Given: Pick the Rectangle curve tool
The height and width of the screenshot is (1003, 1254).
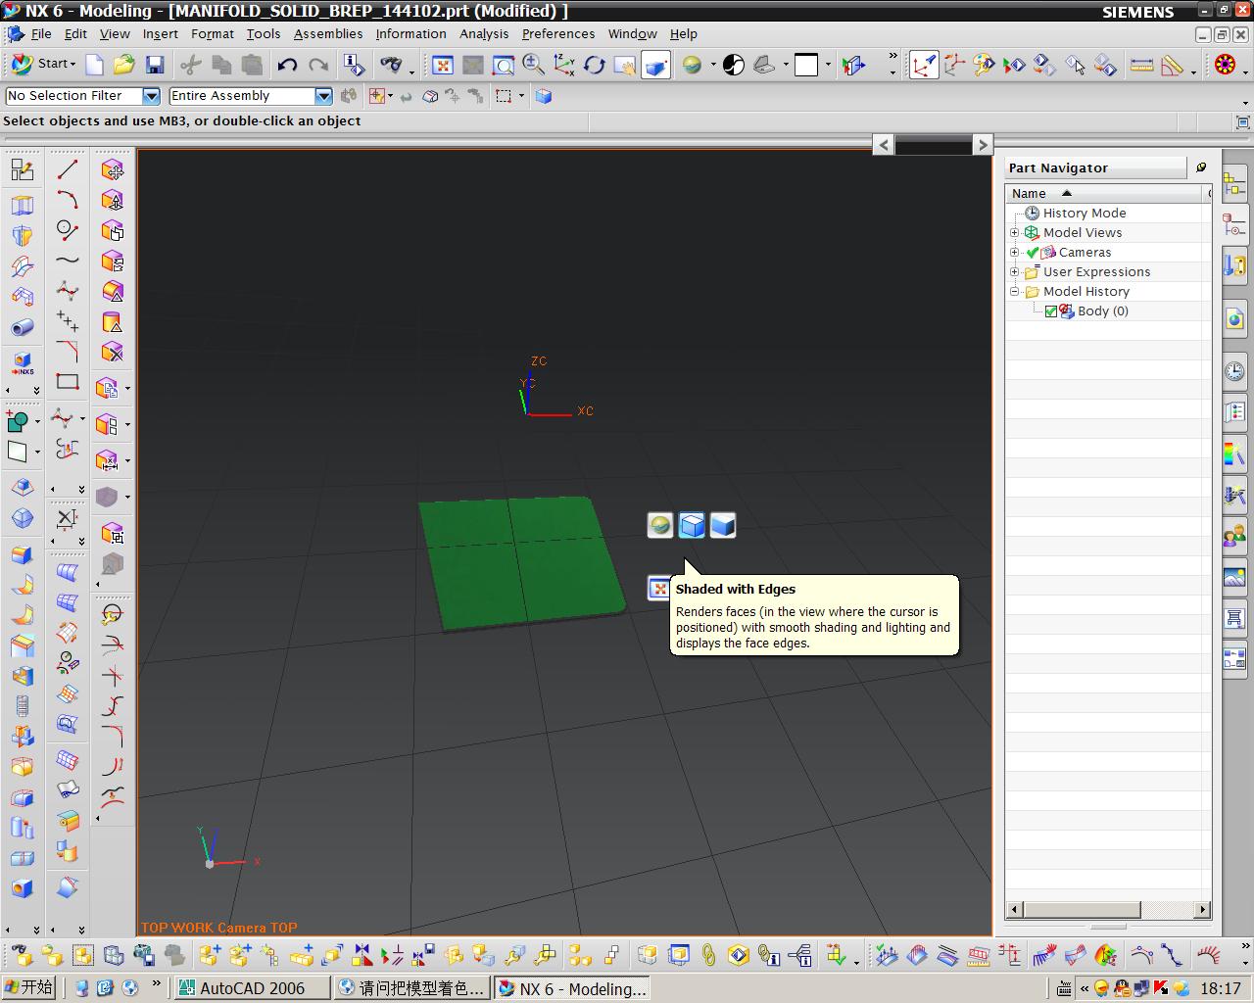Looking at the screenshot, I should (68, 382).
